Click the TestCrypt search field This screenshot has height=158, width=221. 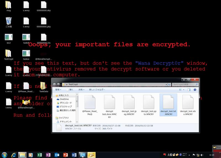pyautogui.click(x=185, y=85)
